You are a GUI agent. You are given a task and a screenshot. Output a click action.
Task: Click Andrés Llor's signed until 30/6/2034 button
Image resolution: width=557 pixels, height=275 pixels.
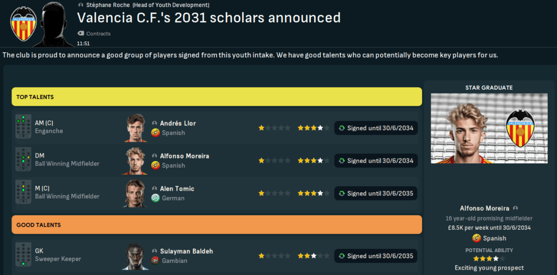(376, 128)
